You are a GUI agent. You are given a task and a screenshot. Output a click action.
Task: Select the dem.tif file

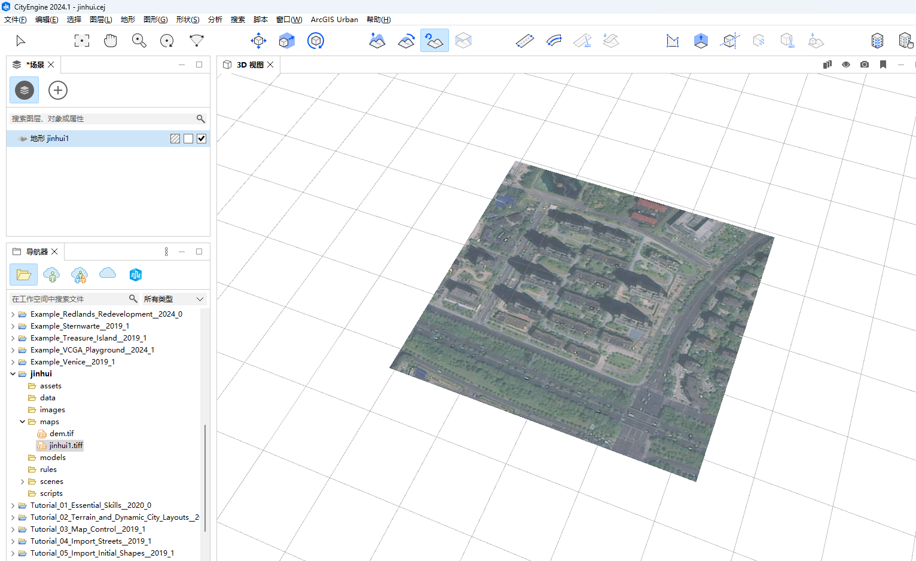(x=61, y=434)
